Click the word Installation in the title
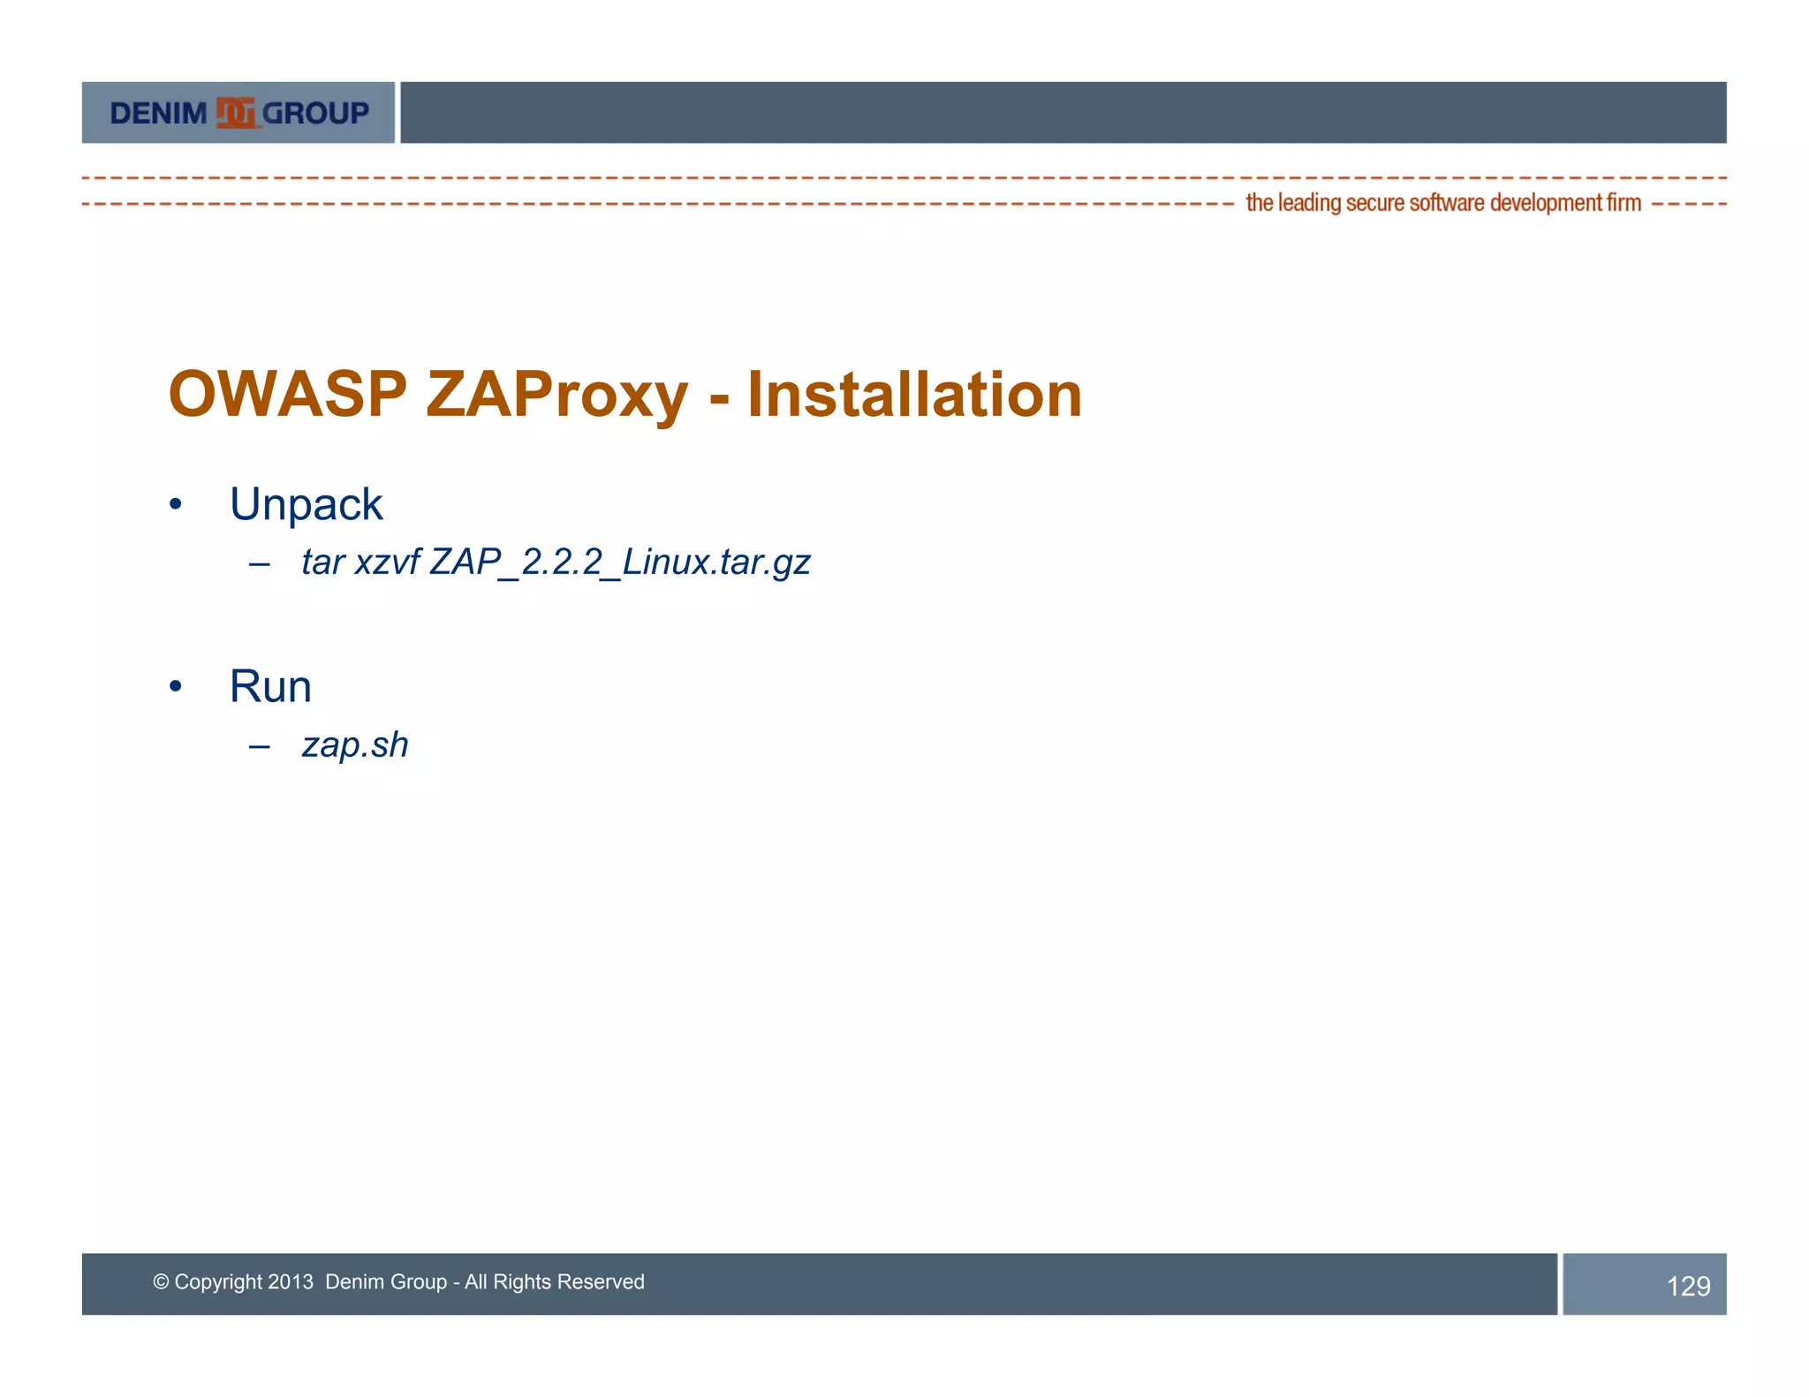The image size is (1809, 1397). [914, 394]
